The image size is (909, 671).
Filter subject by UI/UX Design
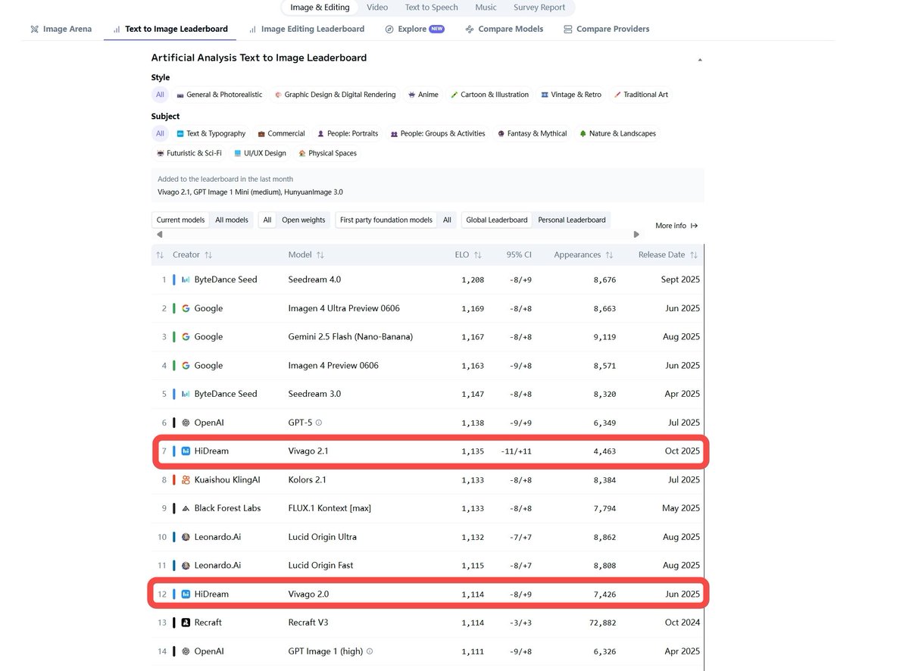260,153
